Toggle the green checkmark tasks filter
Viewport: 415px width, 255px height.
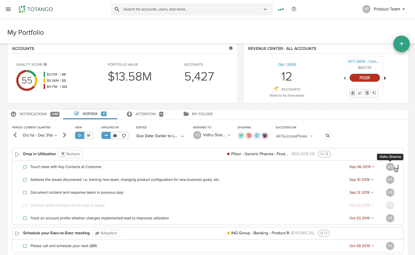[x=241, y=136]
